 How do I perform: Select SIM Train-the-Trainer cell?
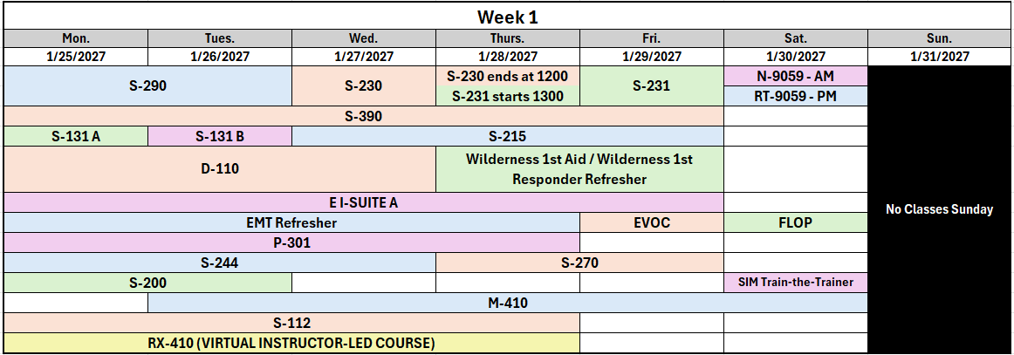click(x=796, y=283)
